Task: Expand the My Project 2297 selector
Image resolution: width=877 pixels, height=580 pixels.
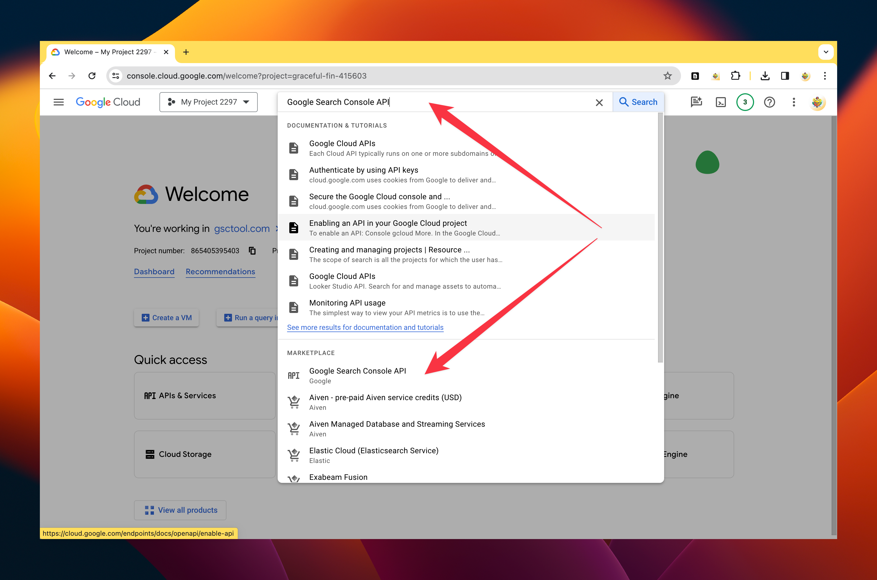Action: (208, 102)
